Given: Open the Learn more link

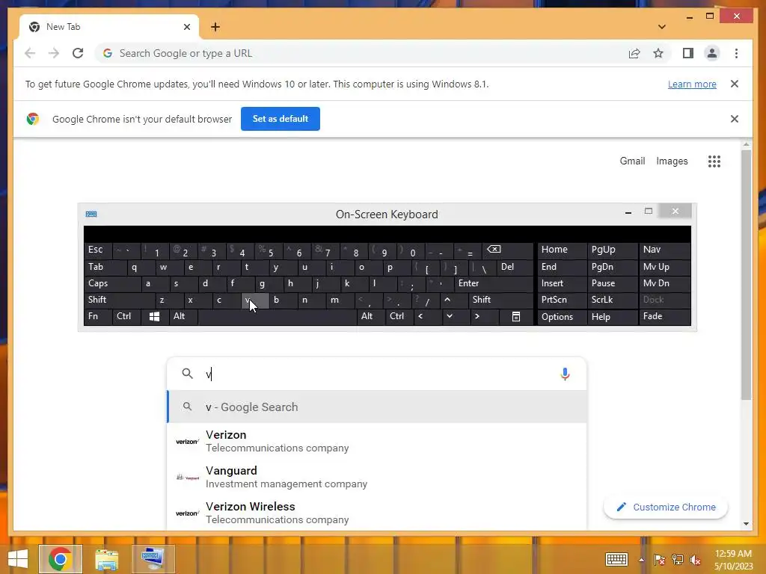Looking at the screenshot, I should (692, 84).
